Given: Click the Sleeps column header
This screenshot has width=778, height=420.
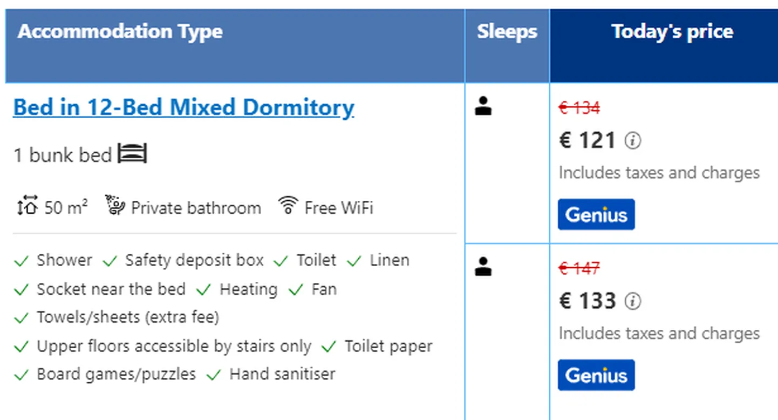Looking at the screenshot, I should [x=507, y=46].
